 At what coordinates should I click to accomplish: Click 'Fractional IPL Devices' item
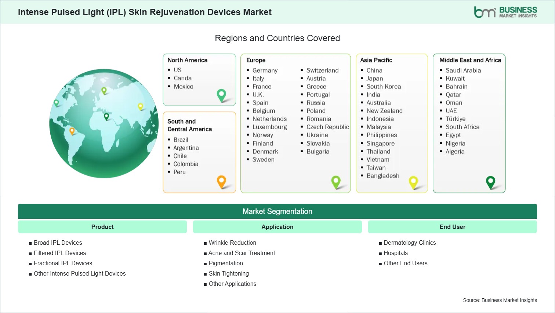pos(63,263)
